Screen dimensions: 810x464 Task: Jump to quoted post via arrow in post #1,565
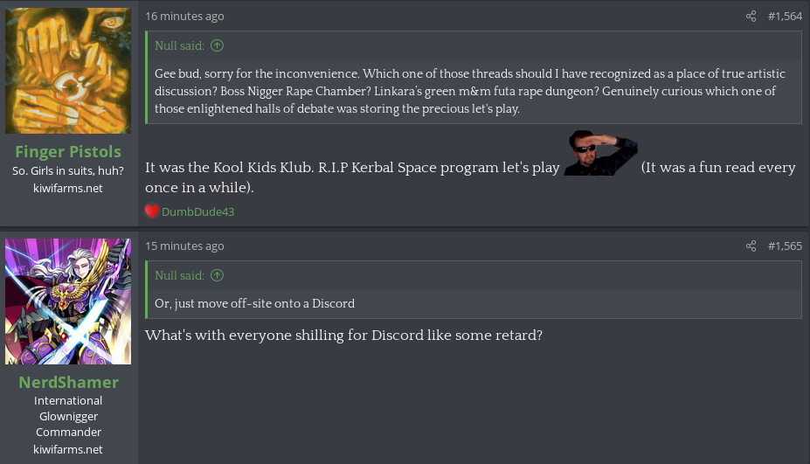coord(217,275)
